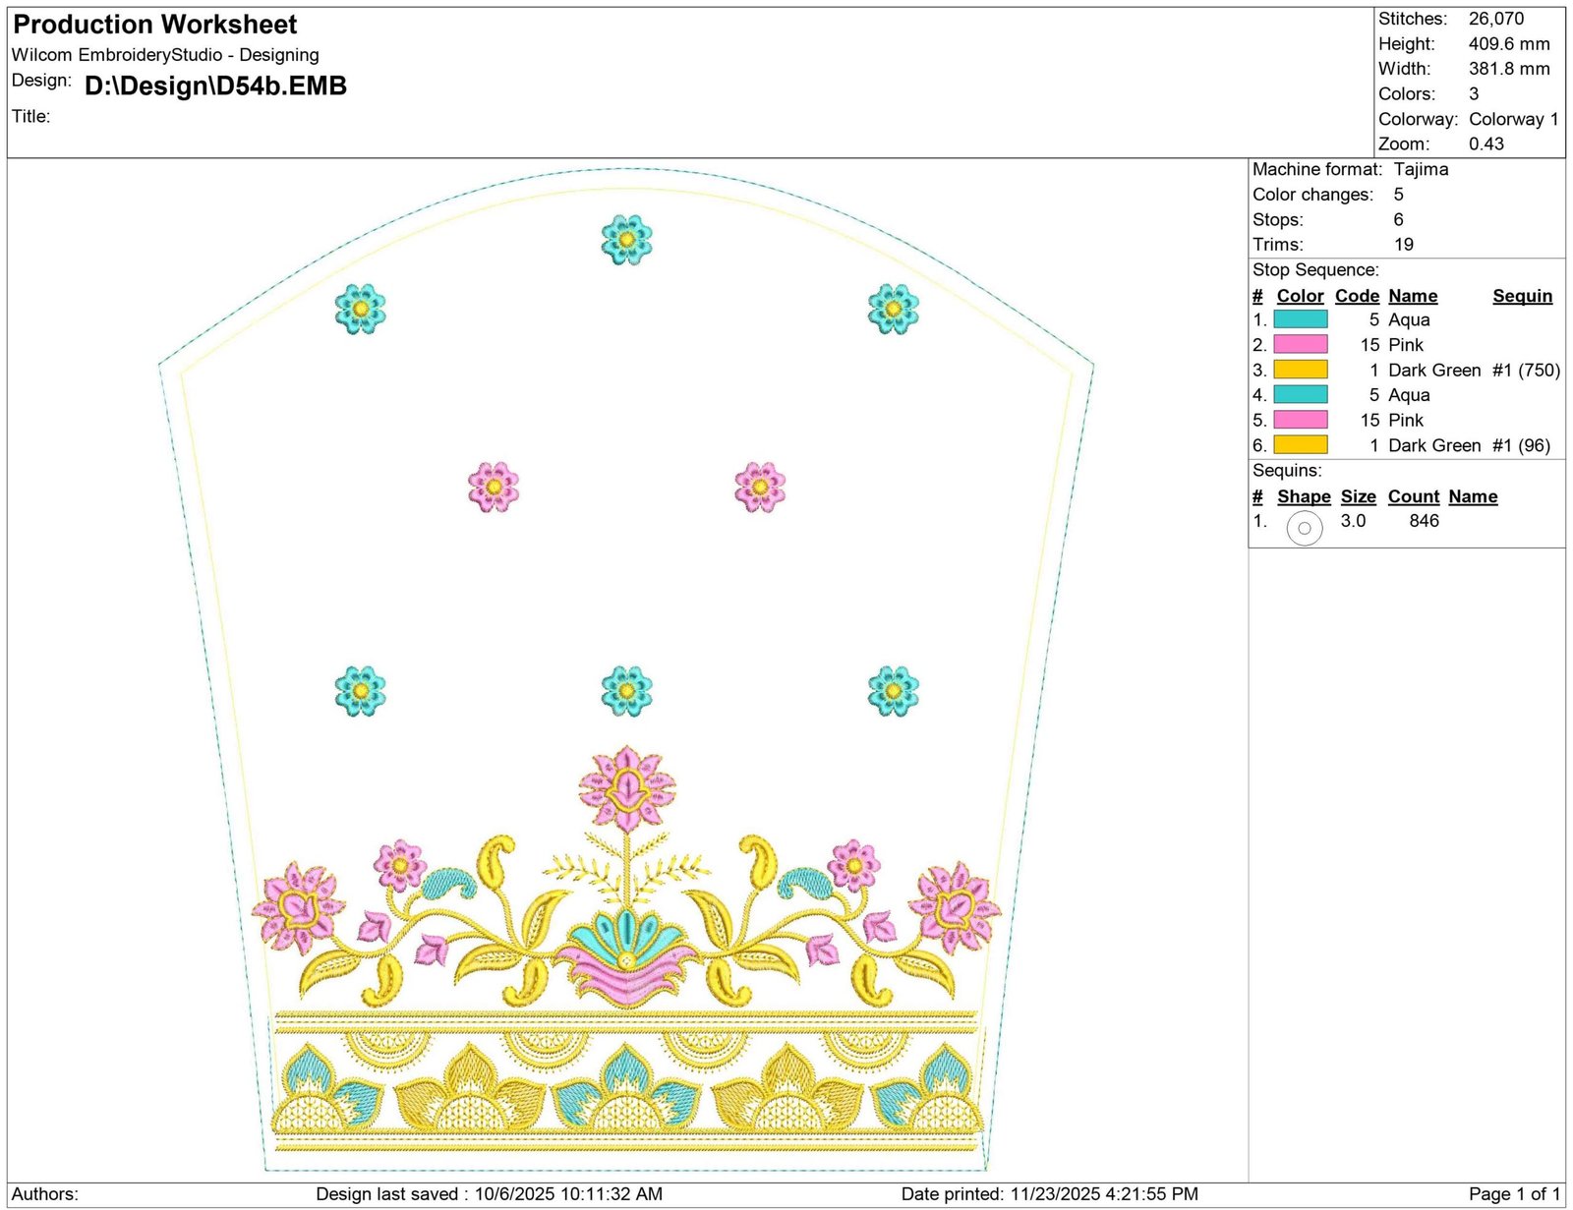Click the pink swatch in stop 2

1300,344
